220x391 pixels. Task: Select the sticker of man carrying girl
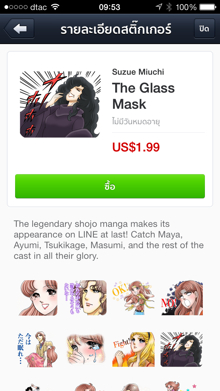click(x=37, y=349)
